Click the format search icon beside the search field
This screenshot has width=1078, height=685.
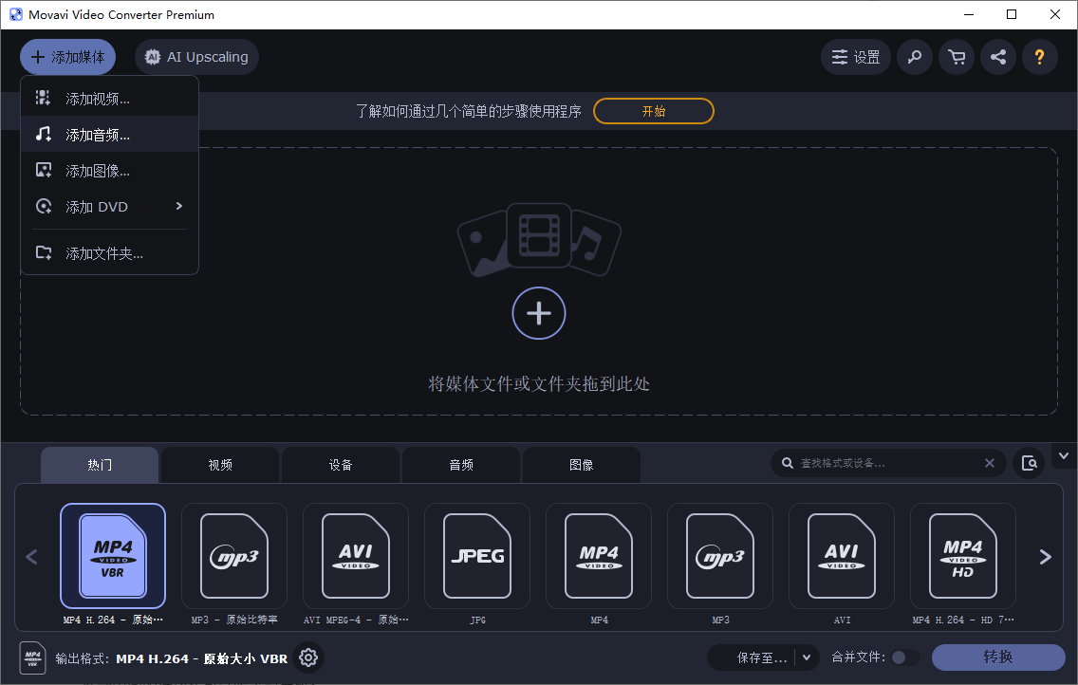click(1029, 463)
